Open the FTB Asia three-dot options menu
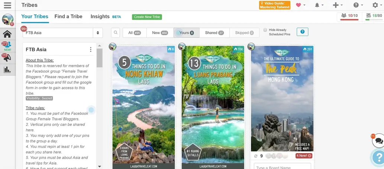 91,50
